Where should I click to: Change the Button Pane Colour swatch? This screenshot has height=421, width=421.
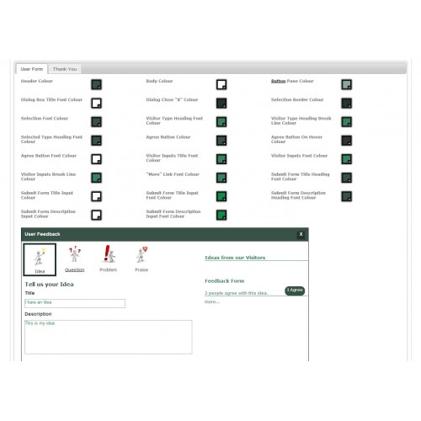click(x=347, y=84)
